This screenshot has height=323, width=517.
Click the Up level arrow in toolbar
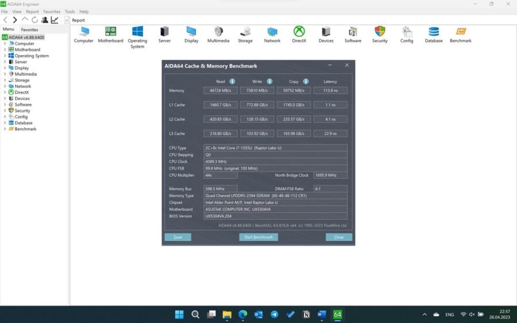(25, 20)
